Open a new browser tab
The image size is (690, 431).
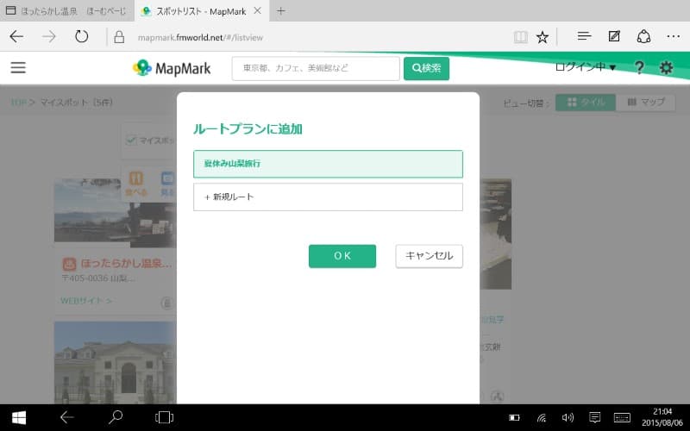coord(280,10)
